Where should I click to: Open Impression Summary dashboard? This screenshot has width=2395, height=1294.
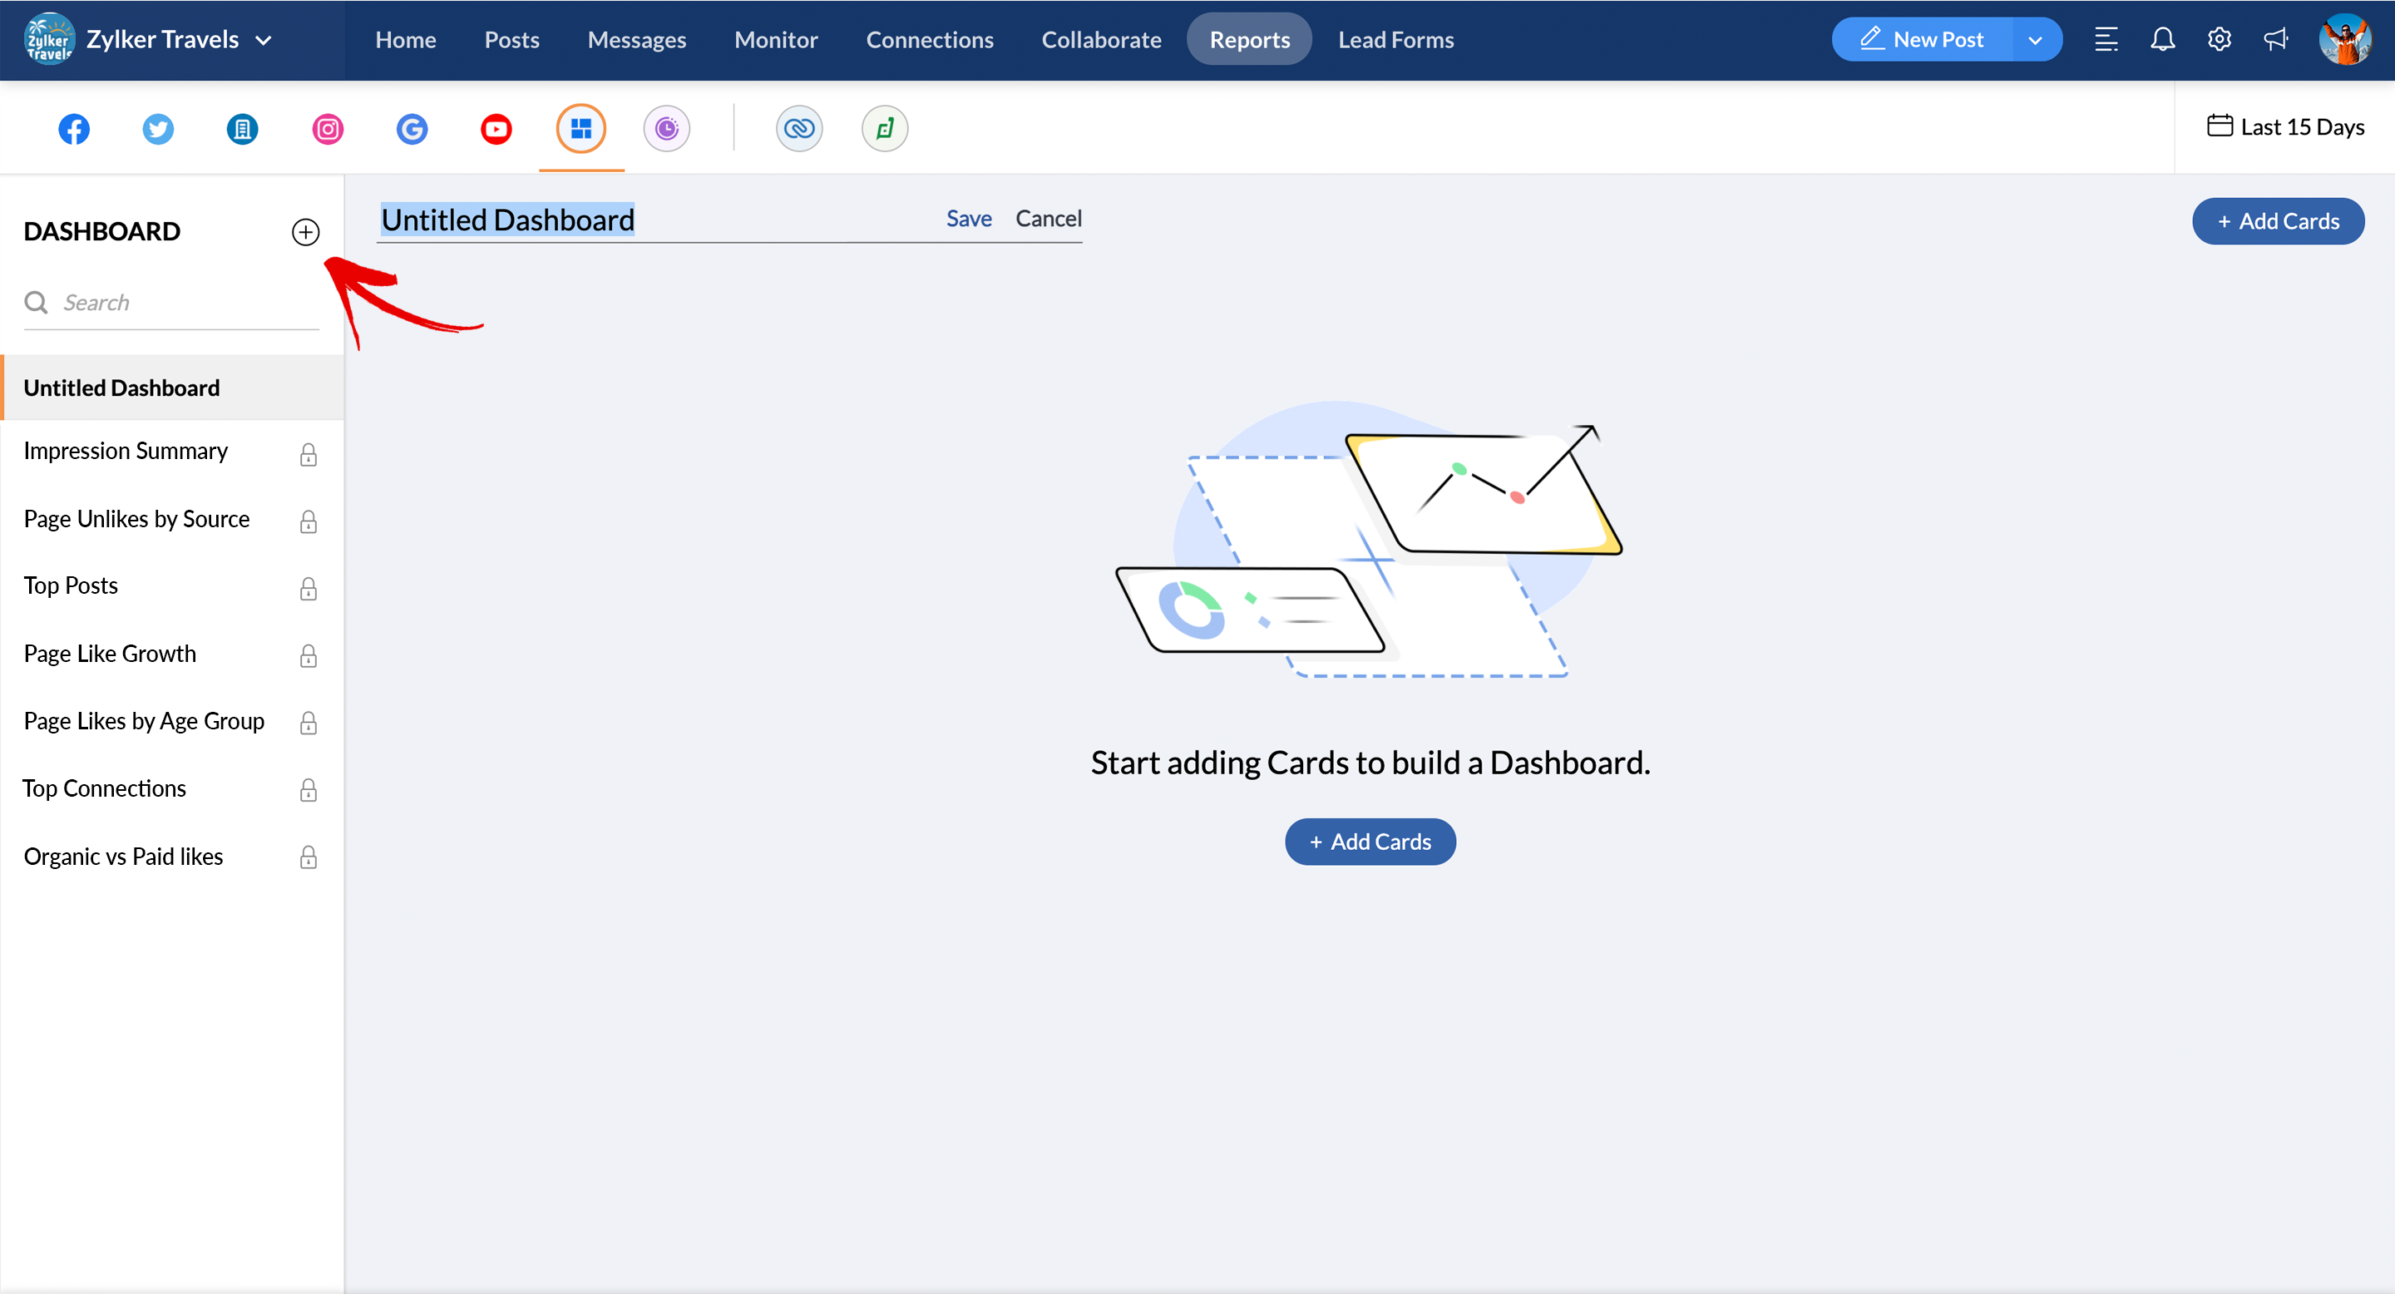[x=126, y=451]
